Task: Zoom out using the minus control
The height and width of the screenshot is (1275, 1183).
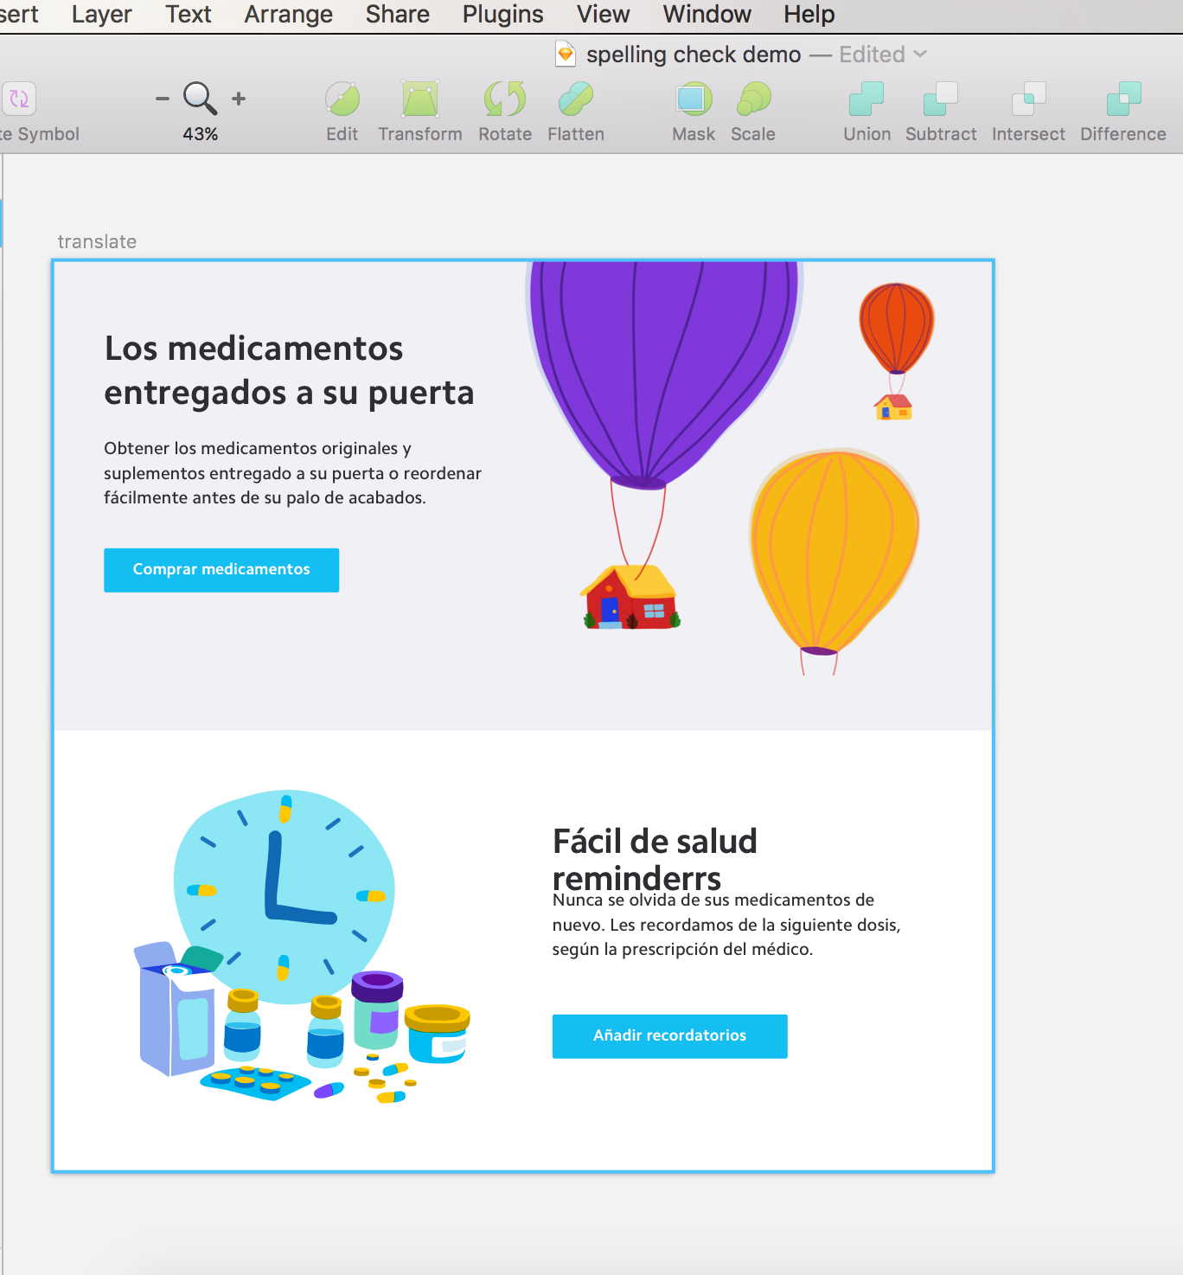Action: pyautogui.click(x=162, y=99)
